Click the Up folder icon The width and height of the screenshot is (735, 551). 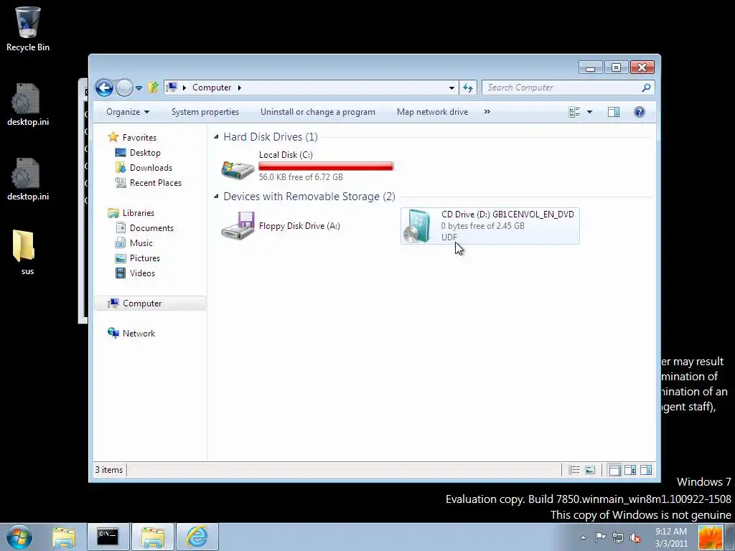click(154, 87)
